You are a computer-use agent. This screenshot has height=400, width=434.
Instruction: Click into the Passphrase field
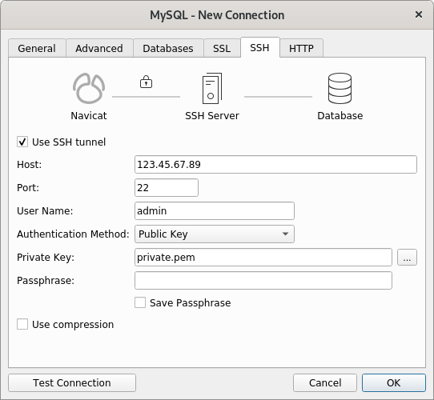click(263, 281)
